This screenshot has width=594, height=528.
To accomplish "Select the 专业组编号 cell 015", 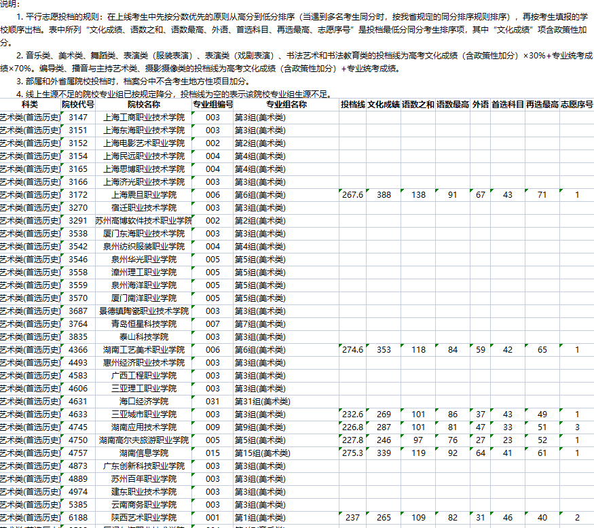I will pyautogui.click(x=212, y=453).
